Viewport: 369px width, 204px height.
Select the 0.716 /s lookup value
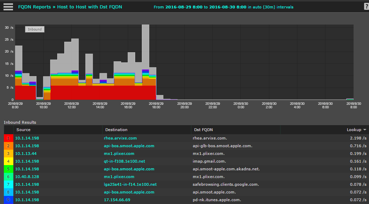(358, 146)
